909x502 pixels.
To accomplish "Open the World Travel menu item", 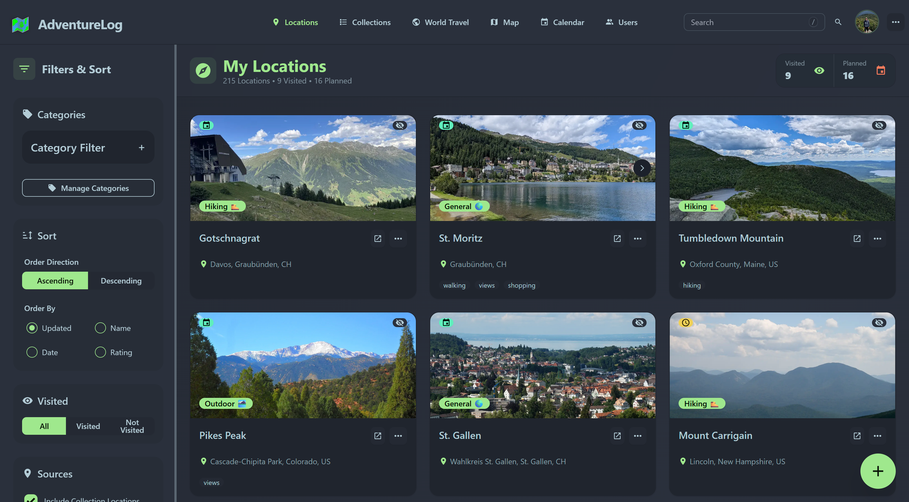I will pyautogui.click(x=440, y=22).
